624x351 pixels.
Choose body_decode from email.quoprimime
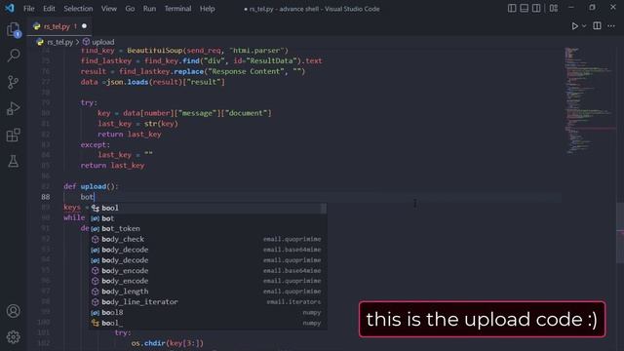[207, 260]
